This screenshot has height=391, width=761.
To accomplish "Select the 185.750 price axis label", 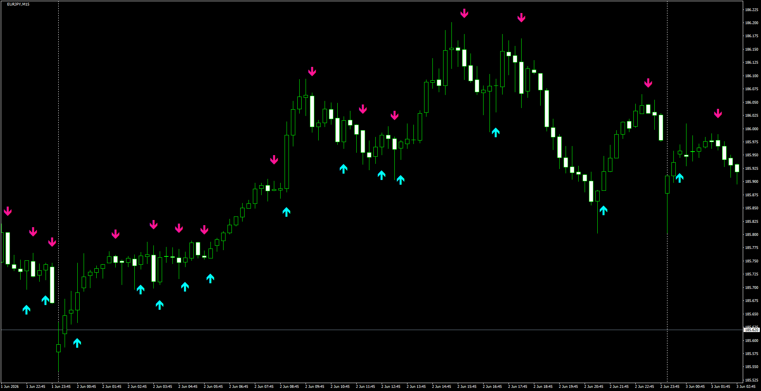I will pyautogui.click(x=751, y=261).
